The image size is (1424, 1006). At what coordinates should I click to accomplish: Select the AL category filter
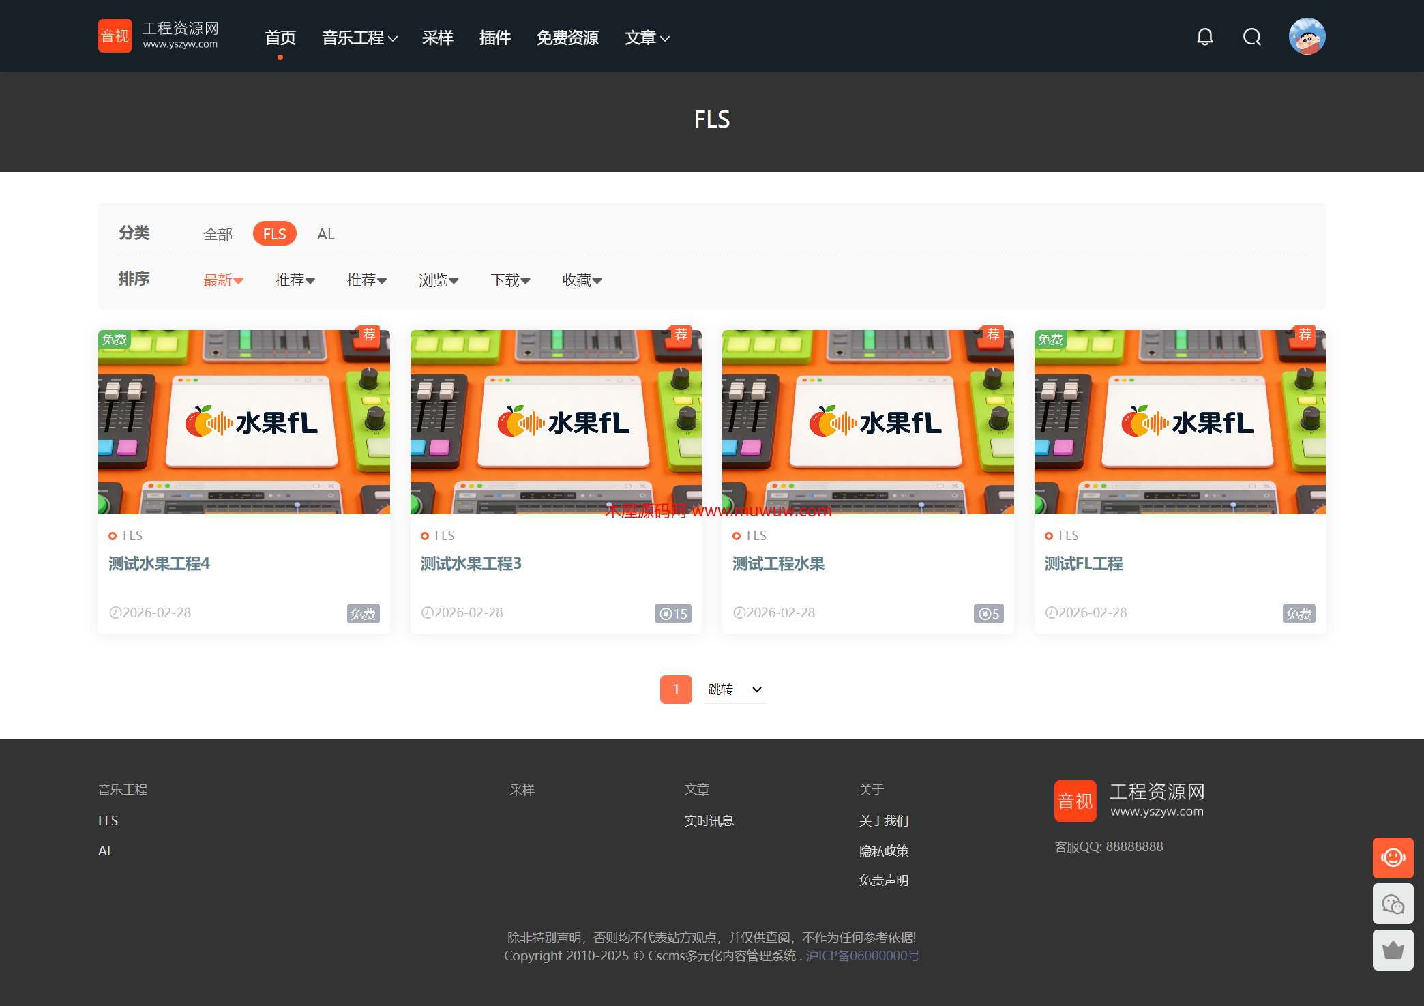(x=325, y=234)
